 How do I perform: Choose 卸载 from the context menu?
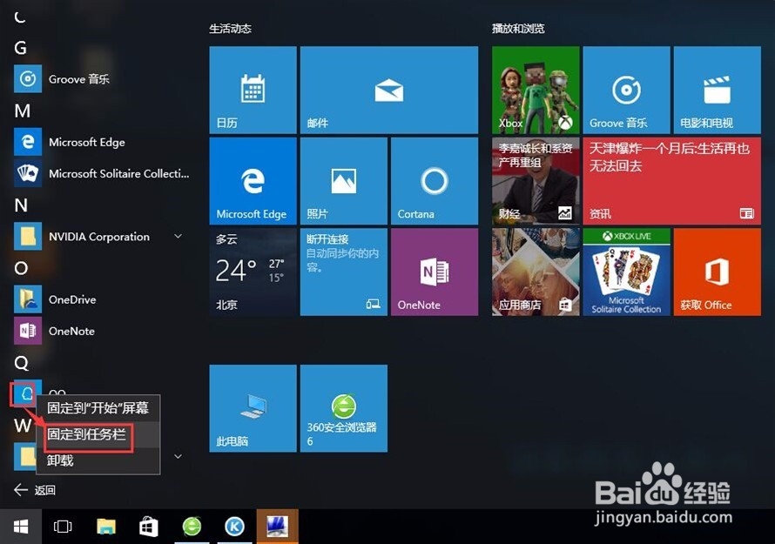coord(98,461)
